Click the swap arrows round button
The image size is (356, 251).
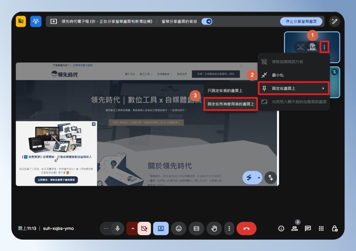(270, 177)
